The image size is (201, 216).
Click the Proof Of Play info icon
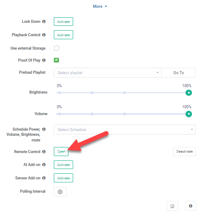[44, 60]
